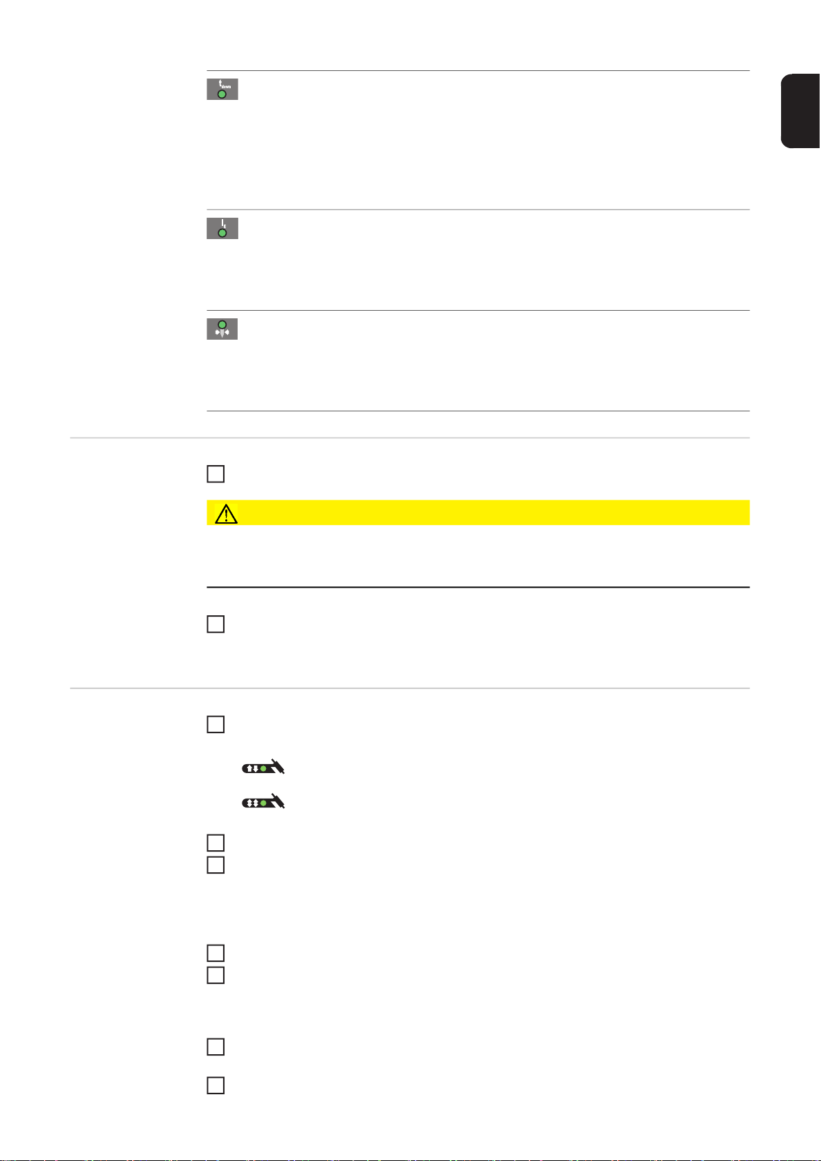Select the 4-step torch mode icon
Screen dimensions: 821x1161
(262, 801)
